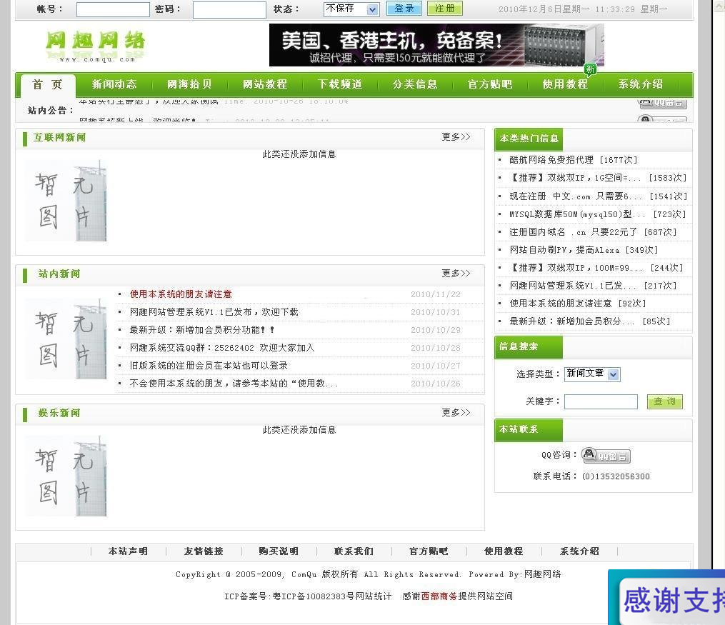Focus the 帐号 input field
This screenshot has height=625, width=725.
tap(113, 10)
